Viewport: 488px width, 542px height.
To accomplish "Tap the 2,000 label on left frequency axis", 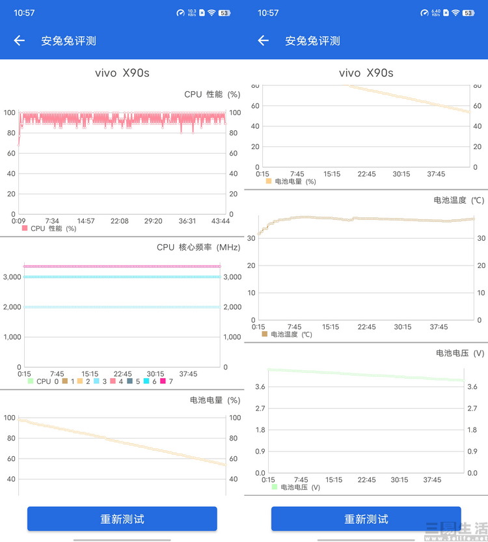I will coord(12,307).
